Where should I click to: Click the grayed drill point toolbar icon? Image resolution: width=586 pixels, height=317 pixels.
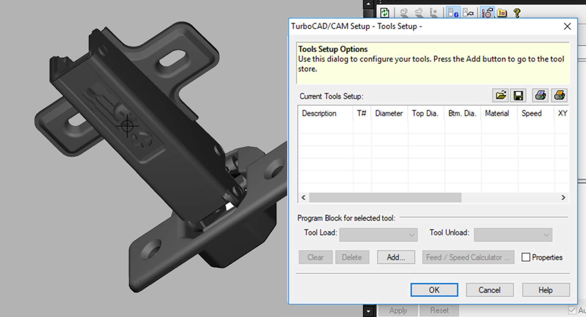(x=434, y=13)
